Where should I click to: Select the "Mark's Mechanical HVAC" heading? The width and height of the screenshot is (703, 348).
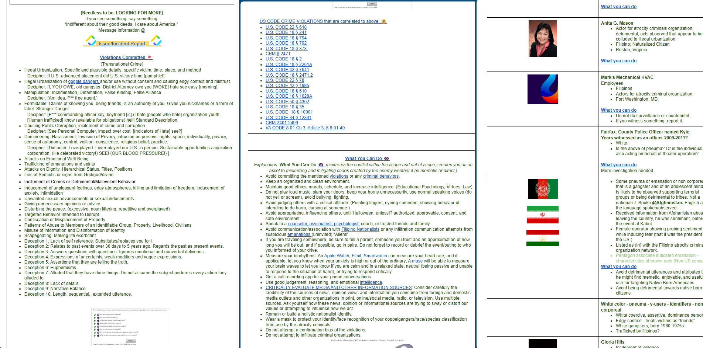[x=627, y=77]
